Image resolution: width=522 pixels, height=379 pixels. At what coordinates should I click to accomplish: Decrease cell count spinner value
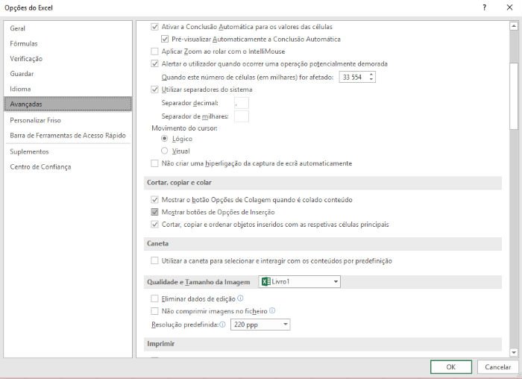(371, 80)
